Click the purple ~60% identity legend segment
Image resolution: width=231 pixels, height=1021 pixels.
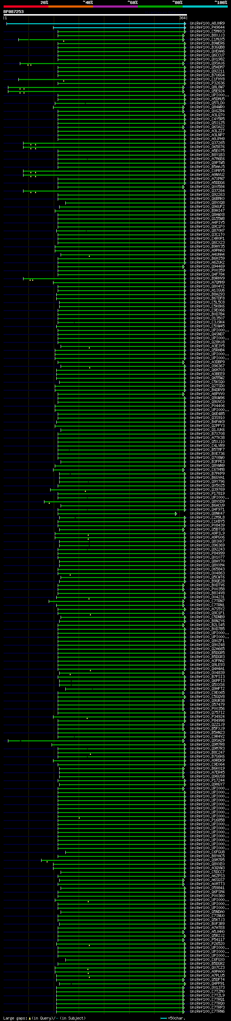tap(115, 7)
